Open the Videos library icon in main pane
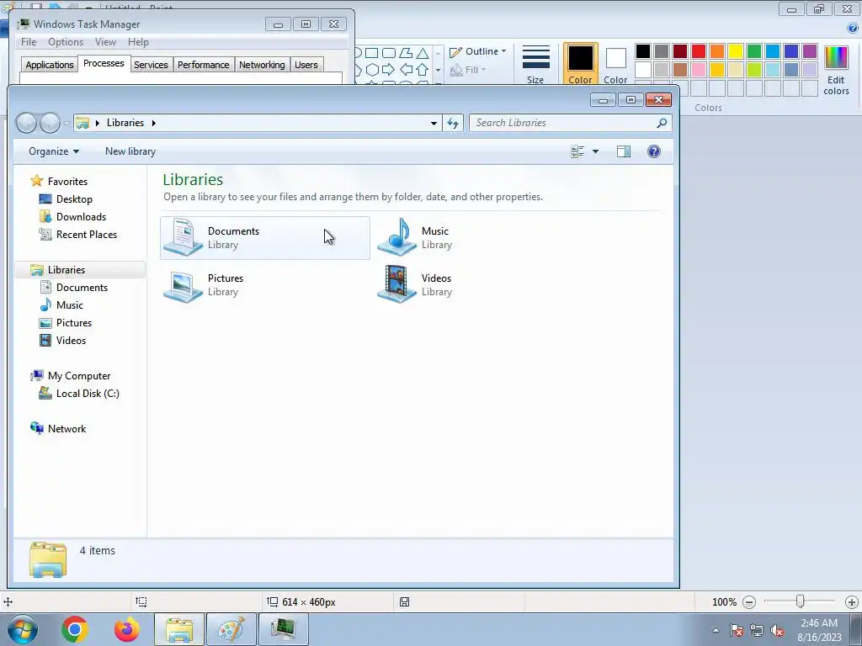 pyautogui.click(x=397, y=284)
